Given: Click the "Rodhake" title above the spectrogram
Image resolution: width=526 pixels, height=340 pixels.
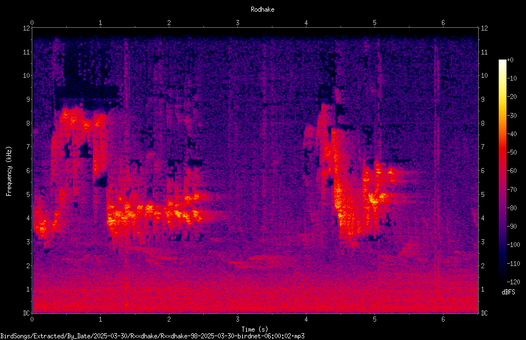Looking at the screenshot, I should [262, 9].
